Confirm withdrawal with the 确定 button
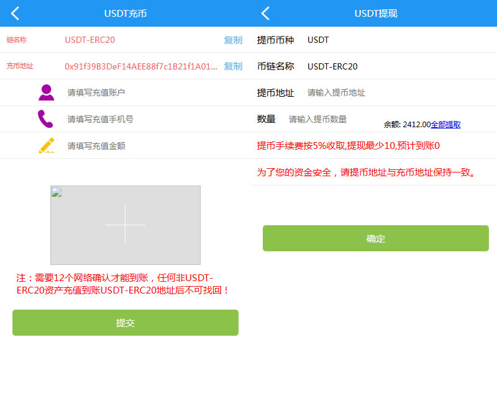This screenshot has height=399, width=497. [375, 238]
